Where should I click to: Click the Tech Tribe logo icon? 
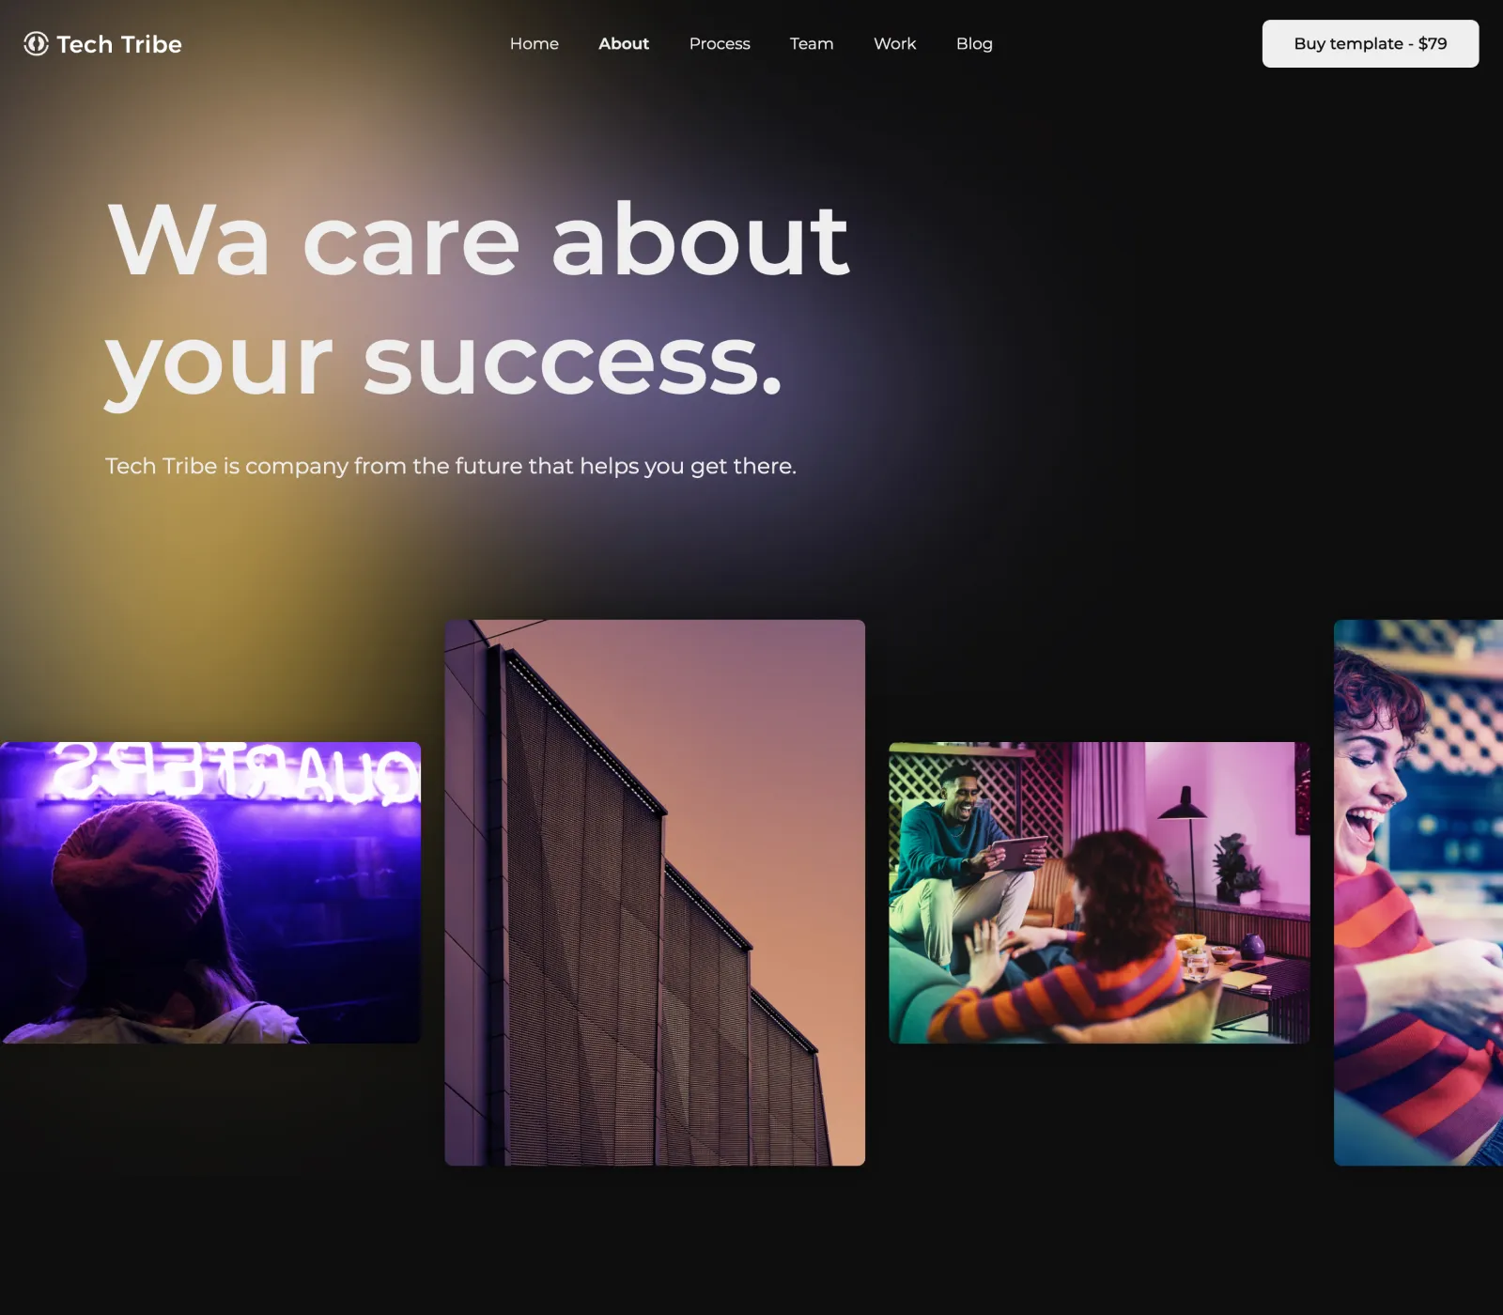36,44
